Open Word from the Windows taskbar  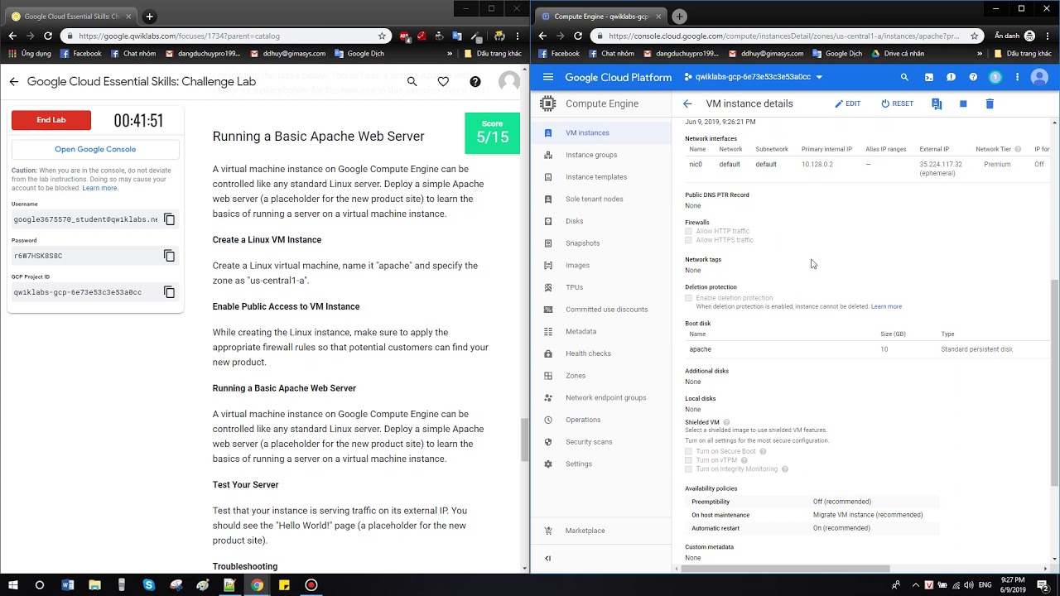68,585
